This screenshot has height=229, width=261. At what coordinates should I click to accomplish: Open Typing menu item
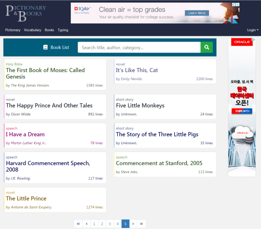point(63,30)
